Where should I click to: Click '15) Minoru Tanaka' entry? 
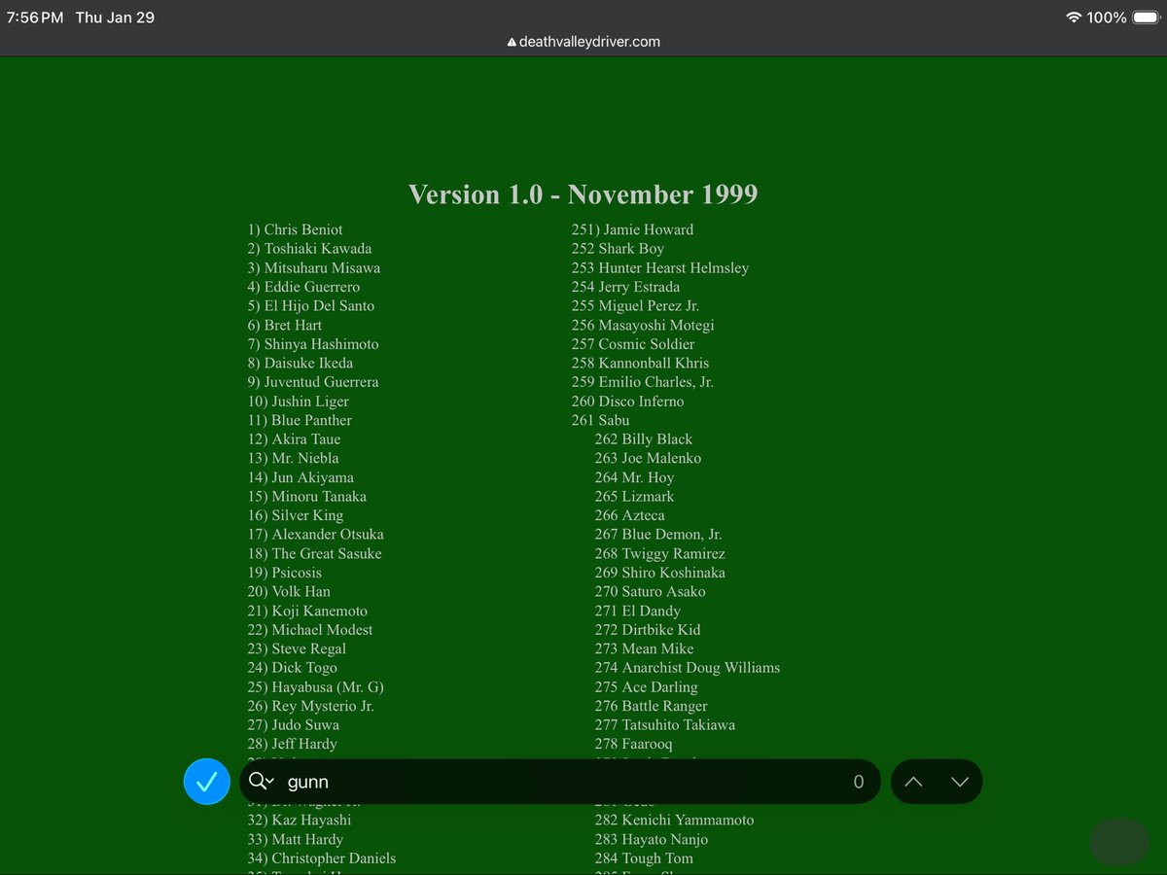tap(306, 496)
